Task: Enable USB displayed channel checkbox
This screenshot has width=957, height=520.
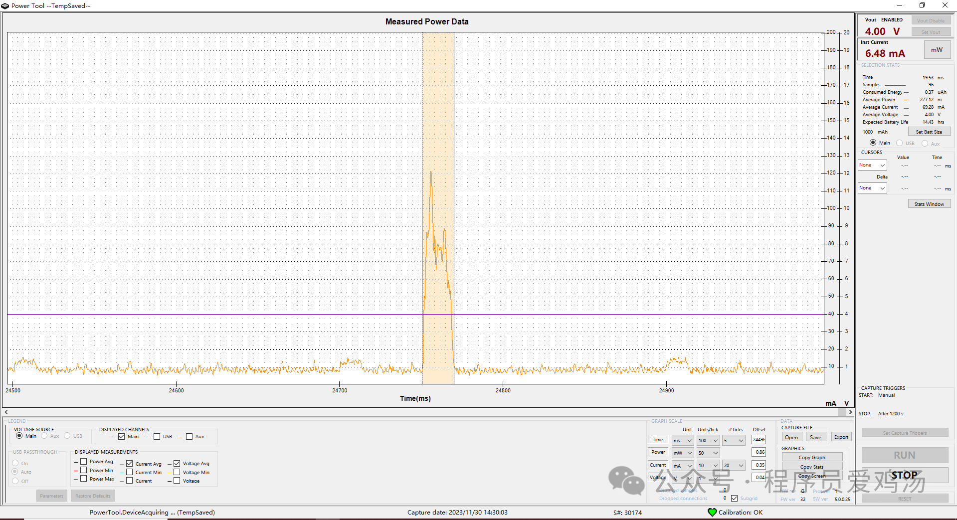Action: (157, 437)
